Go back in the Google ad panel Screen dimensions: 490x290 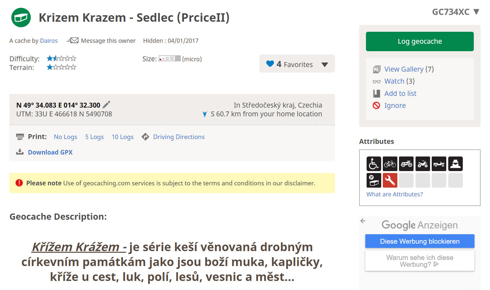click(x=363, y=221)
